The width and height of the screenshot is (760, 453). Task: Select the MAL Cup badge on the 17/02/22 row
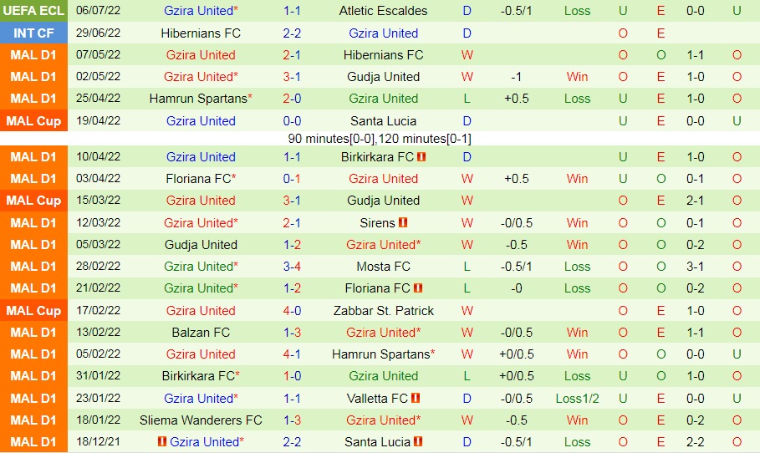pos(34,311)
